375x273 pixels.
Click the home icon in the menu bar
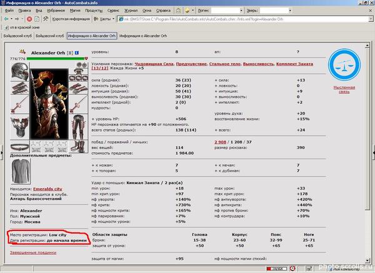pyautogui.click(x=178, y=10)
